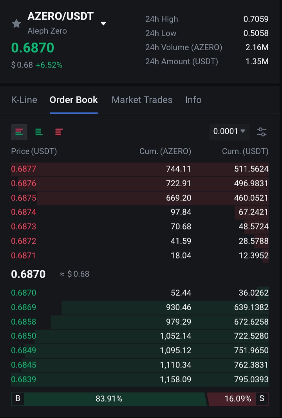Show buy orders only view

click(x=39, y=132)
